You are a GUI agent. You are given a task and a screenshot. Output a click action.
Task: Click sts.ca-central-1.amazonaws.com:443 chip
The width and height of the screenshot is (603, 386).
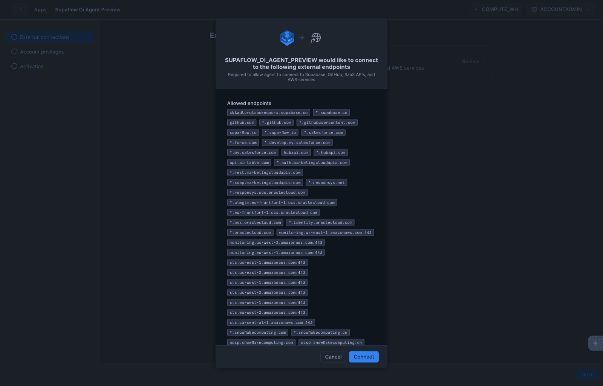pyautogui.click(x=271, y=322)
